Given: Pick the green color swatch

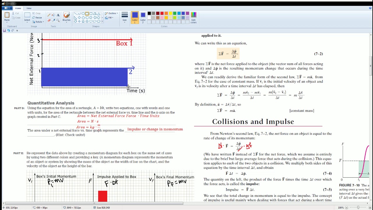Looking at the screenshot, I should [x=175, y=13].
